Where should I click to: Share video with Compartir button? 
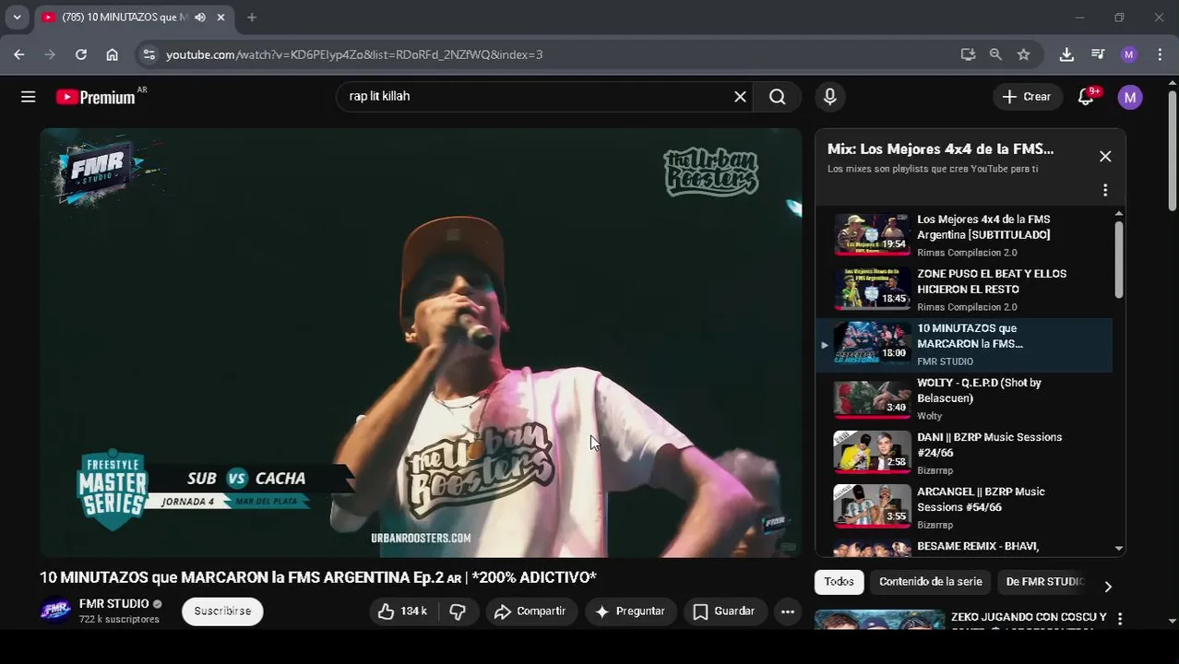pyautogui.click(x=530, y=611)
